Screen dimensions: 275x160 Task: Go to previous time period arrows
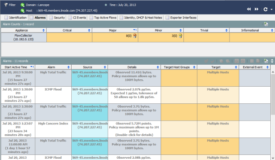coord(249,9)
